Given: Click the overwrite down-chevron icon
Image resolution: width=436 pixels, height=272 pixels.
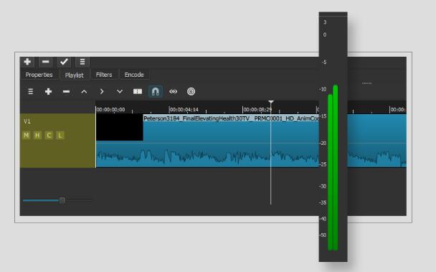Looking at the screenshot, I should coord(120,92).
